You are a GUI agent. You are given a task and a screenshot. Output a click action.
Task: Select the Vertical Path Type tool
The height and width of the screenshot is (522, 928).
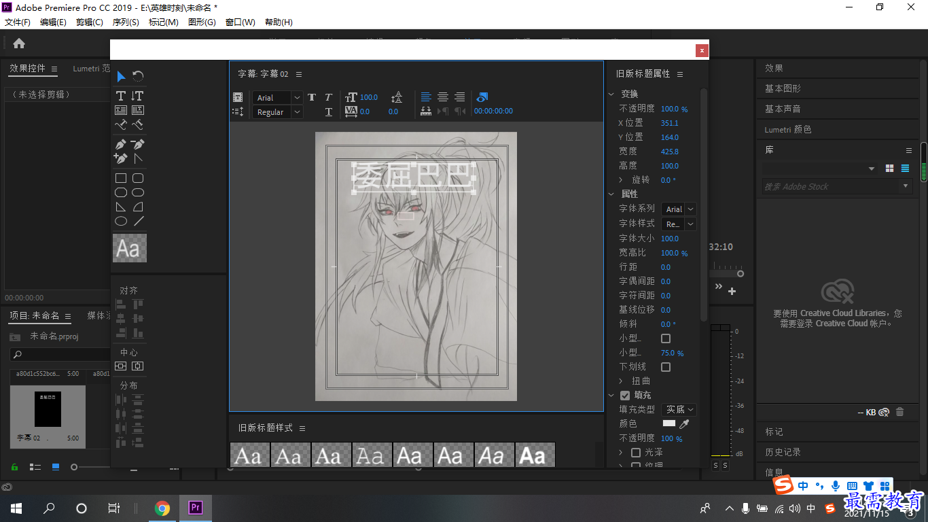click(x=137, y=124)
